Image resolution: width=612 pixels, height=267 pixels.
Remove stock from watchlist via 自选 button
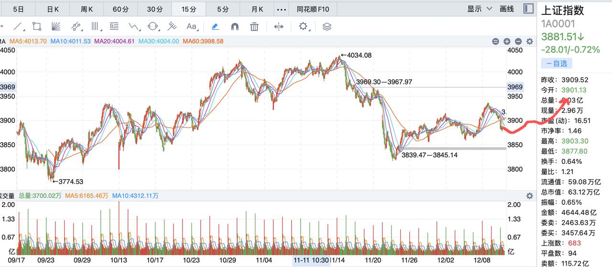click(x=557, y=63)
